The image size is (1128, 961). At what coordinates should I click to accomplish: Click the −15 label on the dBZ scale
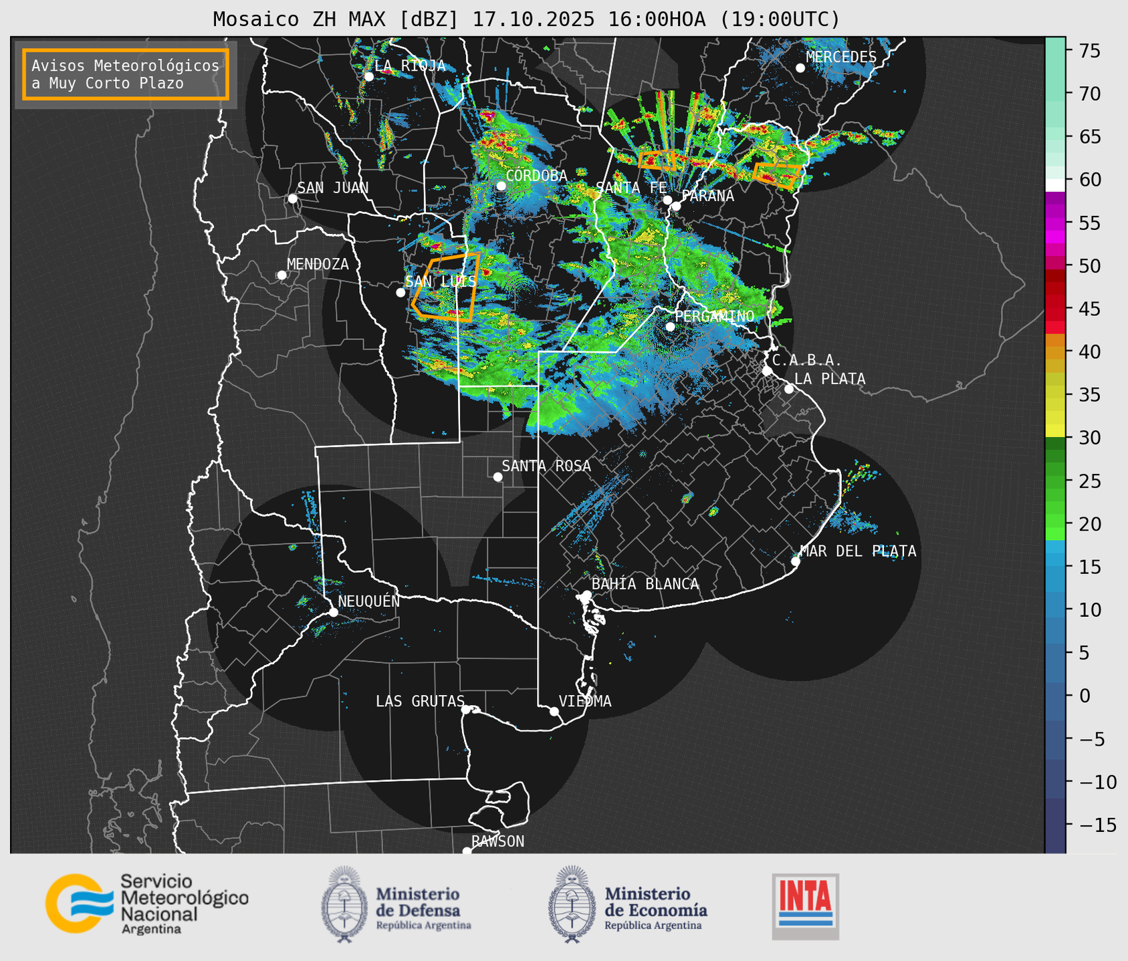tap(1097, 825)
